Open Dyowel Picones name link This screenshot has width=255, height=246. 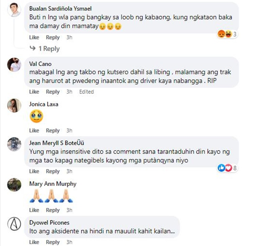tap(49, 222)
